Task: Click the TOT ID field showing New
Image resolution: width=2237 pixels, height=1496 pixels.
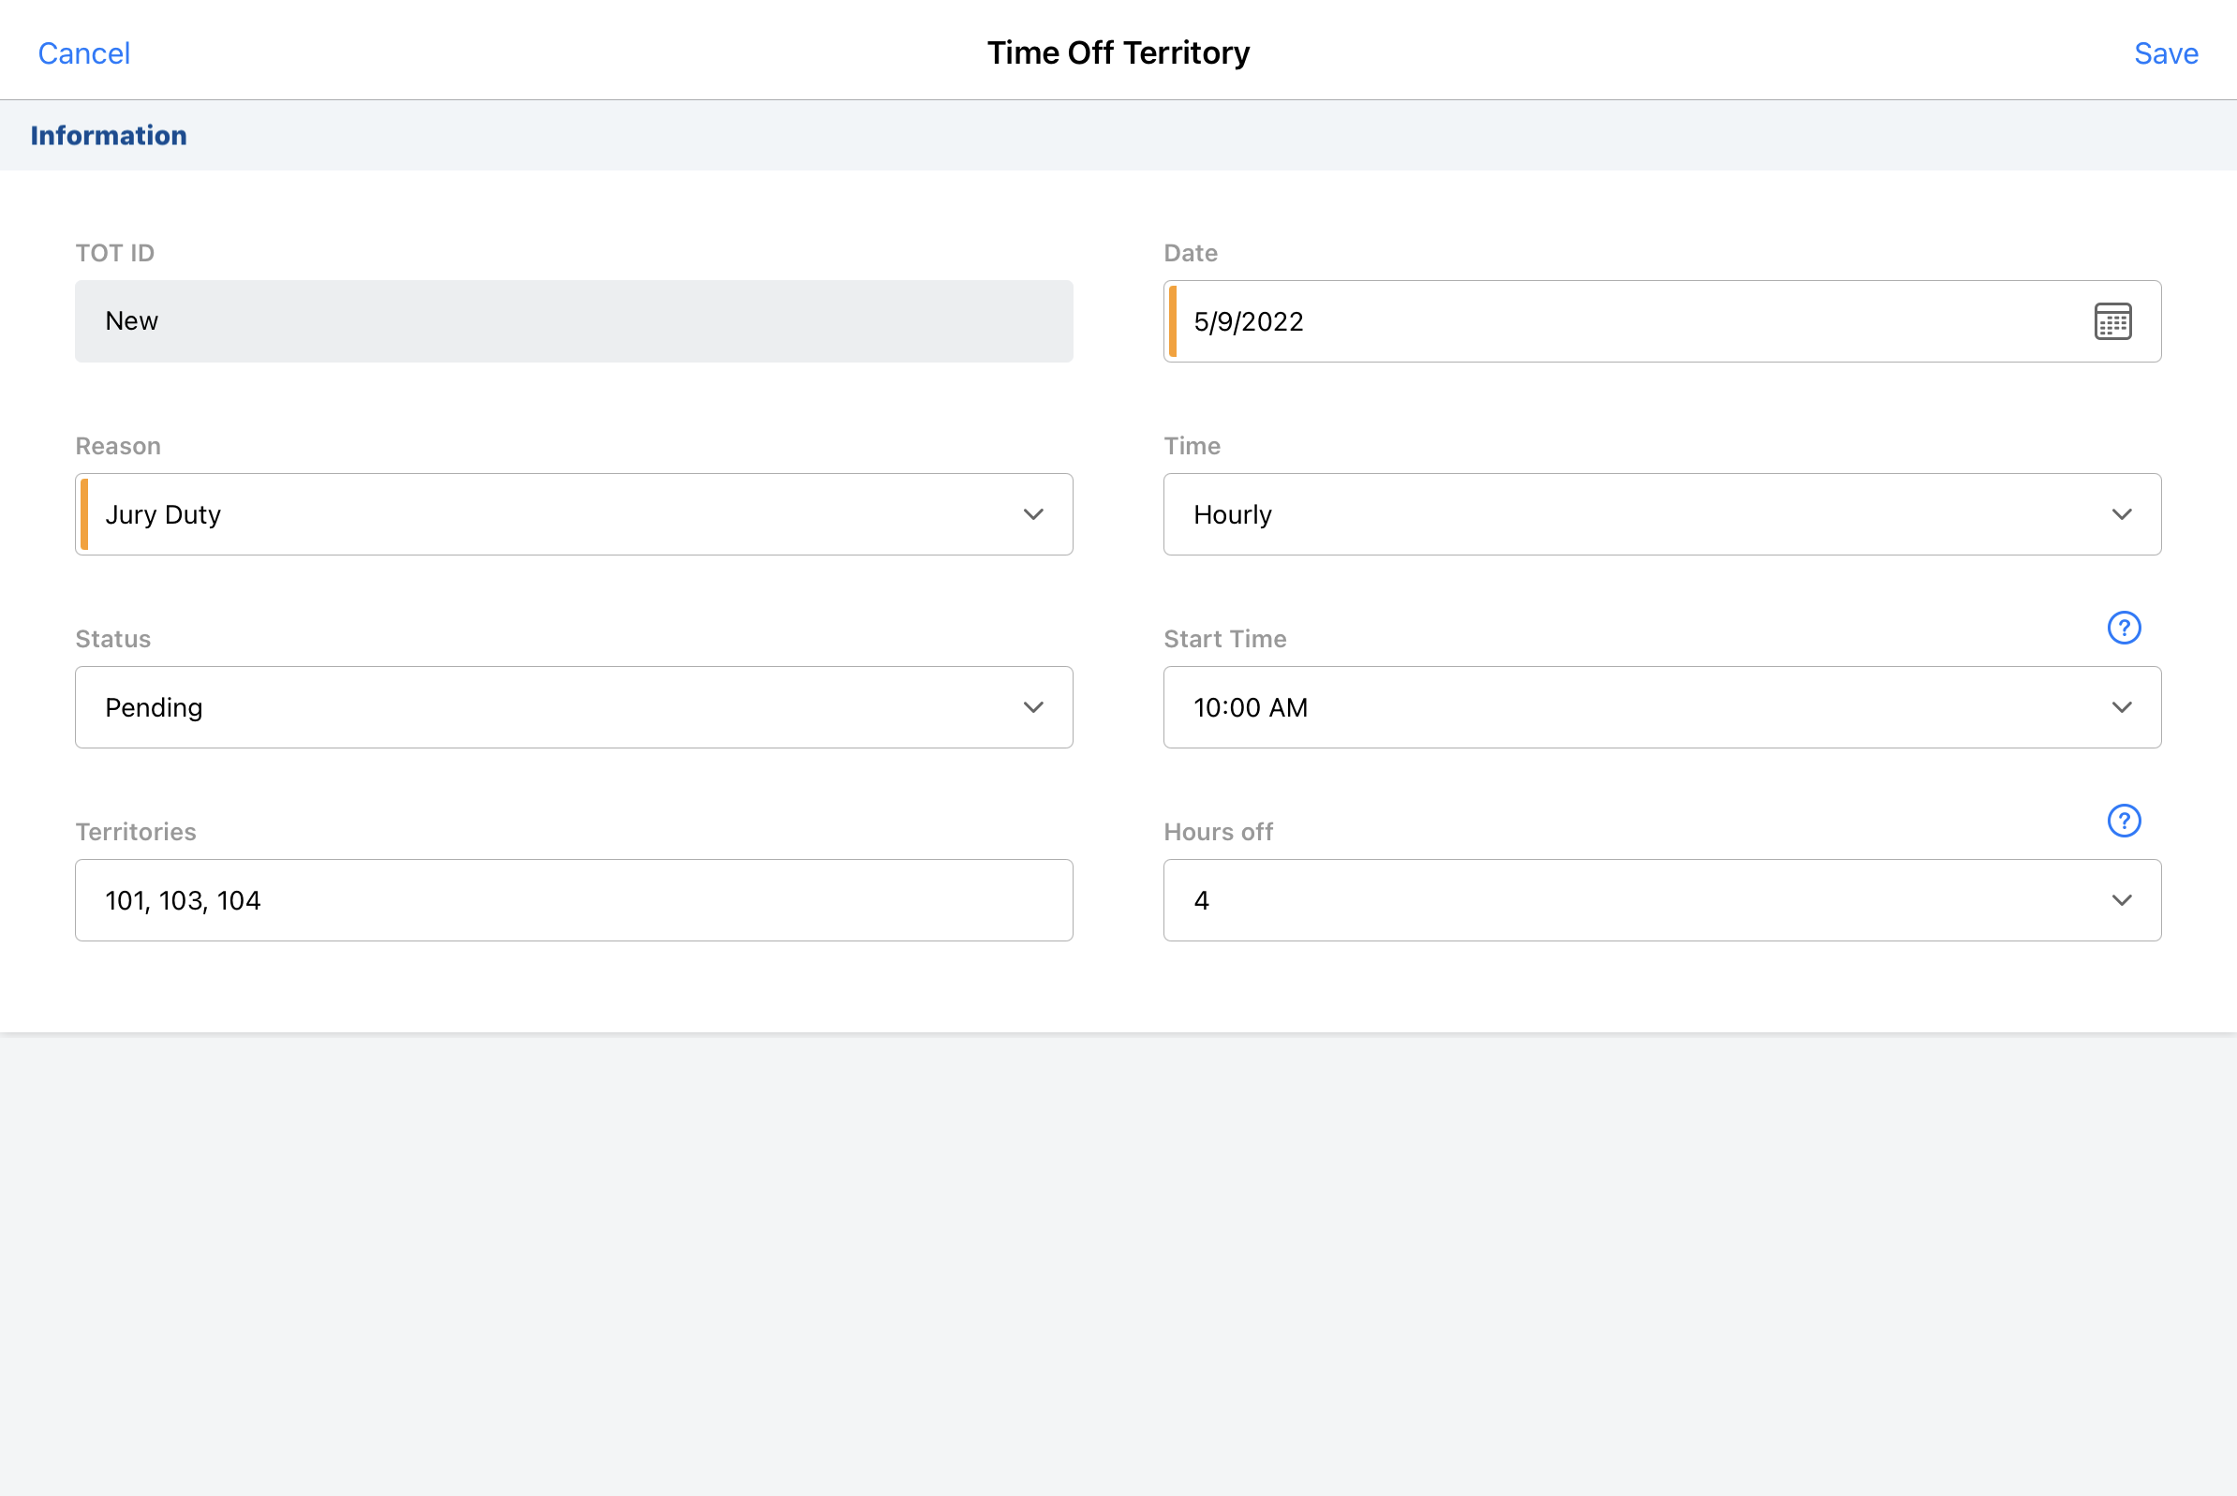Action: coord(573,321)
